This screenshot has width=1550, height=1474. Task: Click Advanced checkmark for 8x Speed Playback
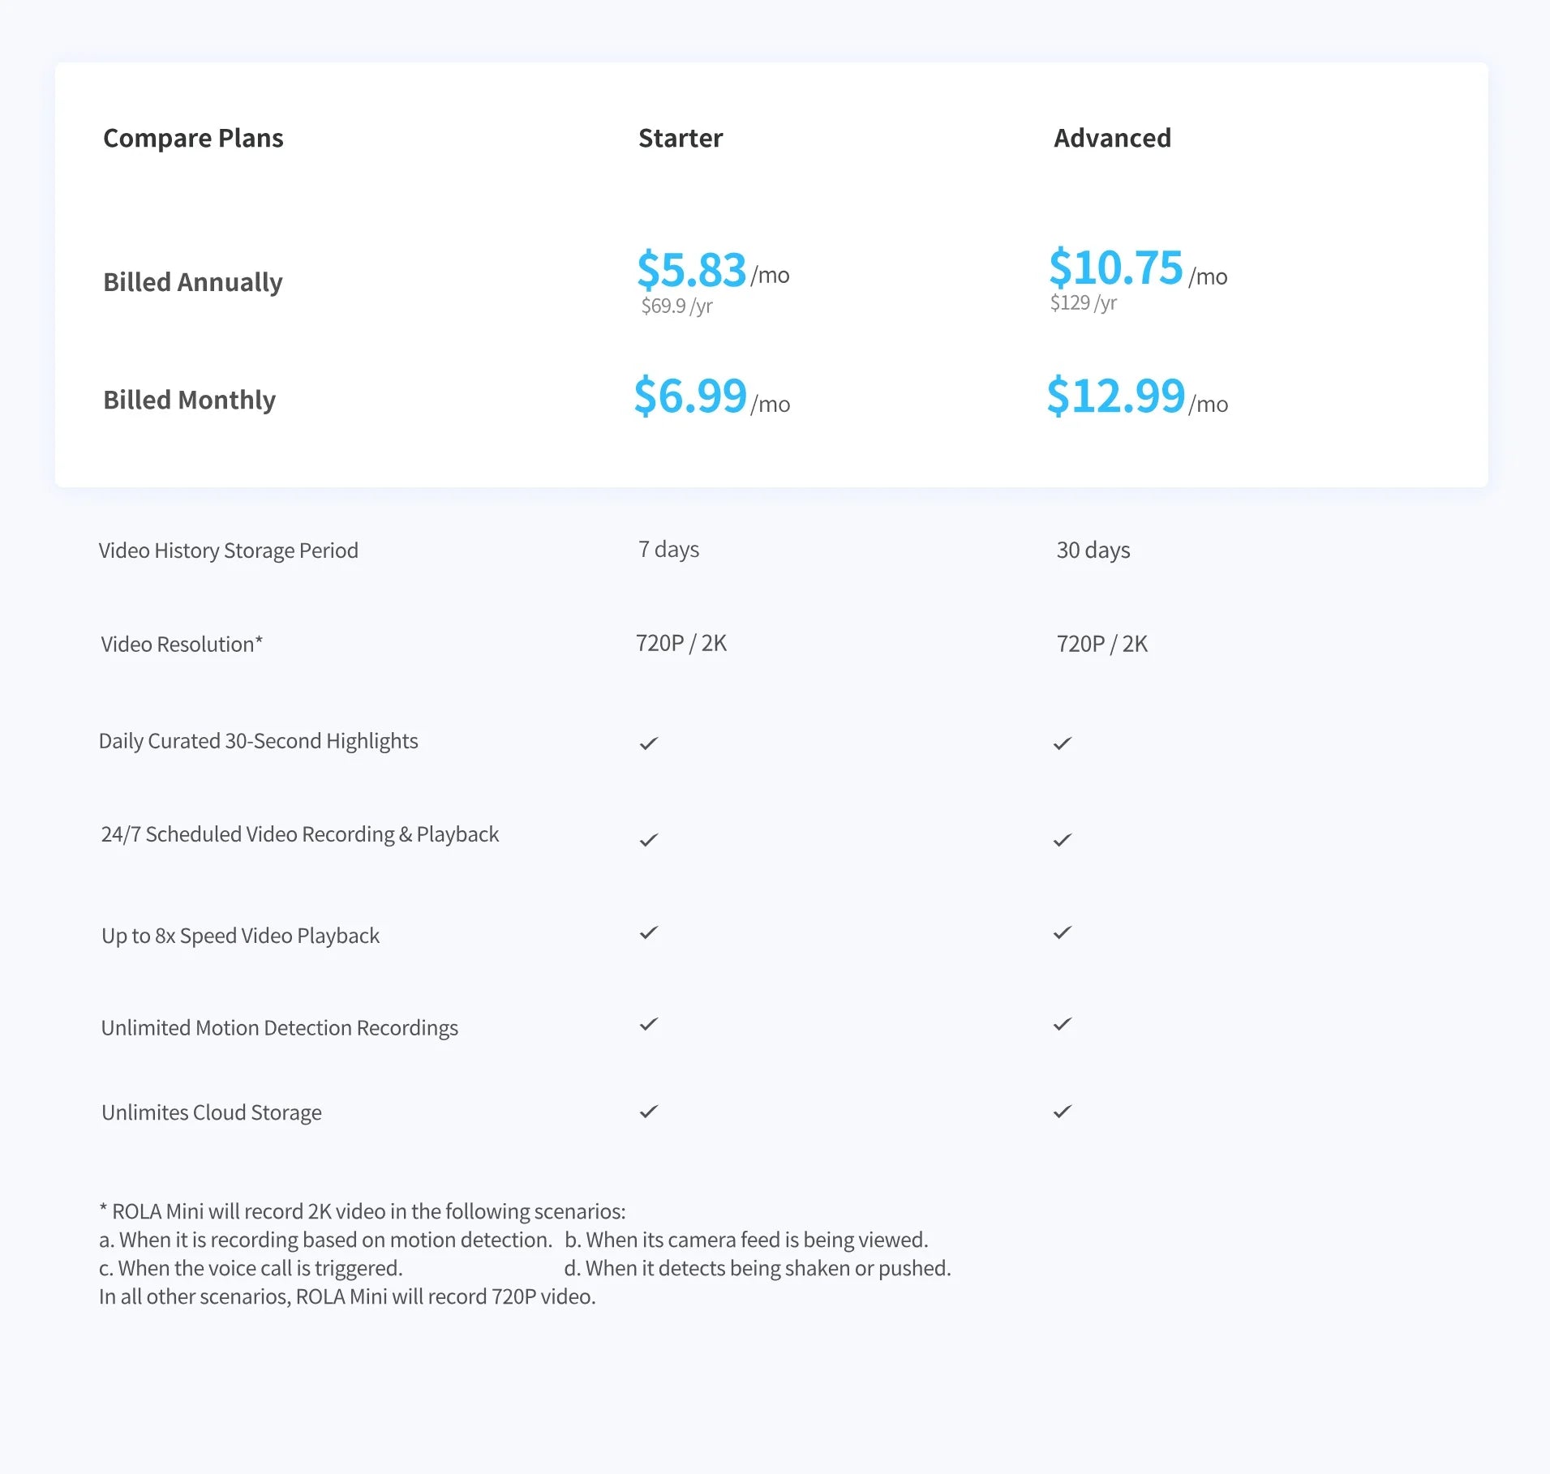pyautogui.click(x=1063, y=932)
